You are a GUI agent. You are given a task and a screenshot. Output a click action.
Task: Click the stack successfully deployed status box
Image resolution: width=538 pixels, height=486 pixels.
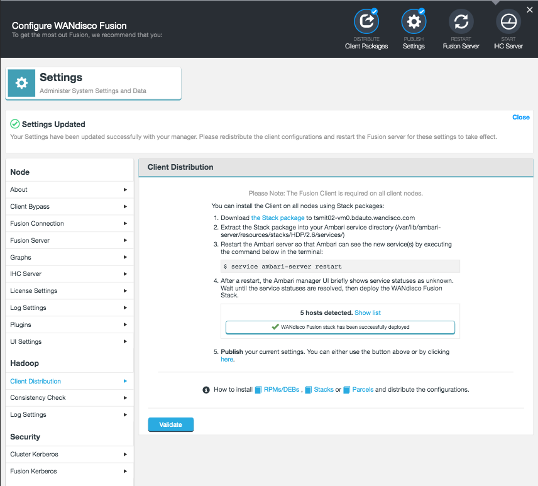pos(340,327)
